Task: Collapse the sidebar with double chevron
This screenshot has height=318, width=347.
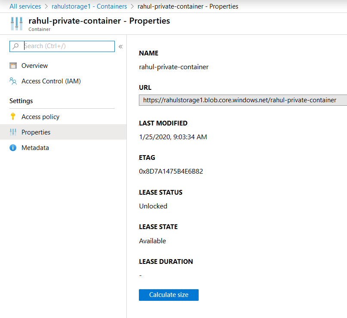Action: pyautogui.click(x=120, y=46)
